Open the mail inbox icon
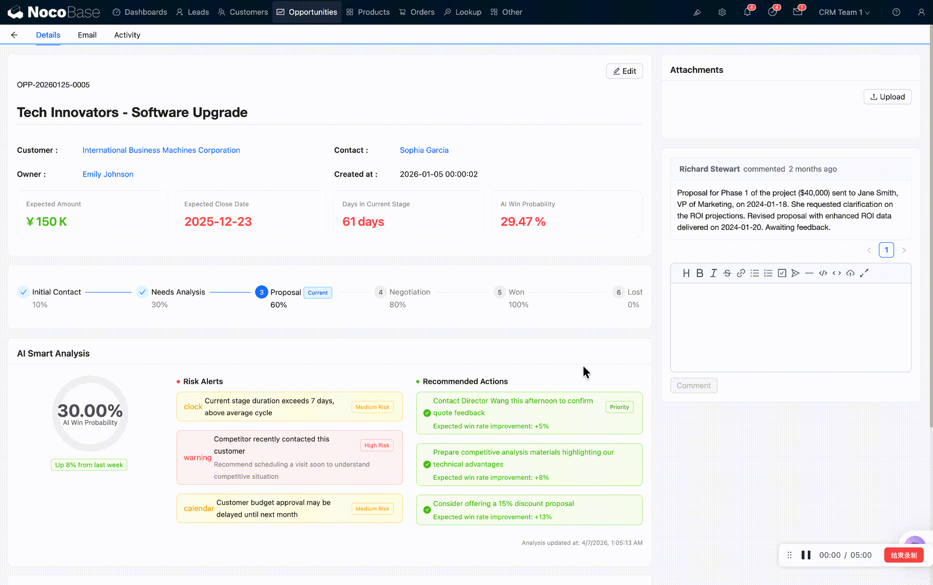This screenshot has height=585, width=933. tap(798, 12)
